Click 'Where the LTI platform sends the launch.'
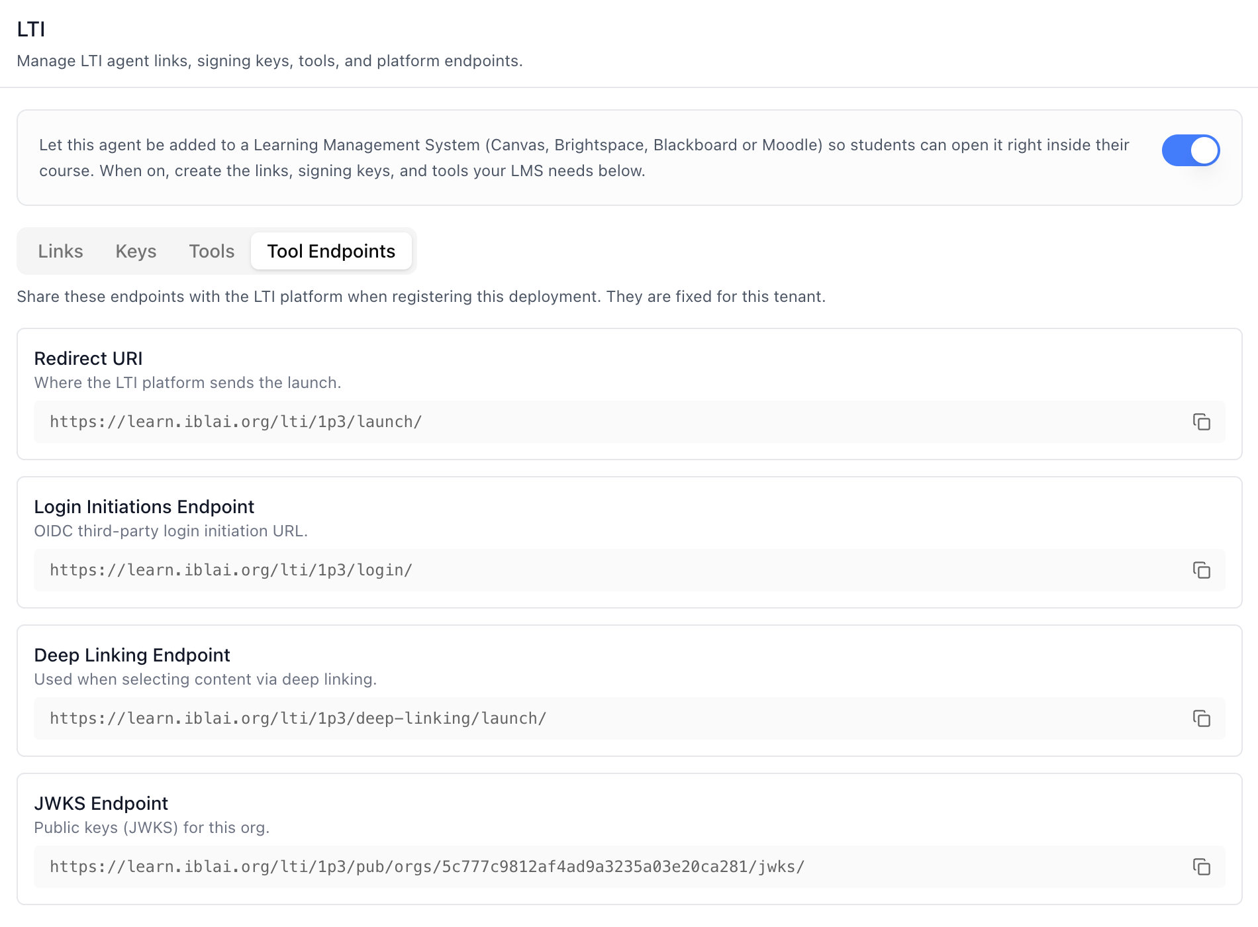The image size is (1258, 927). 187,383
